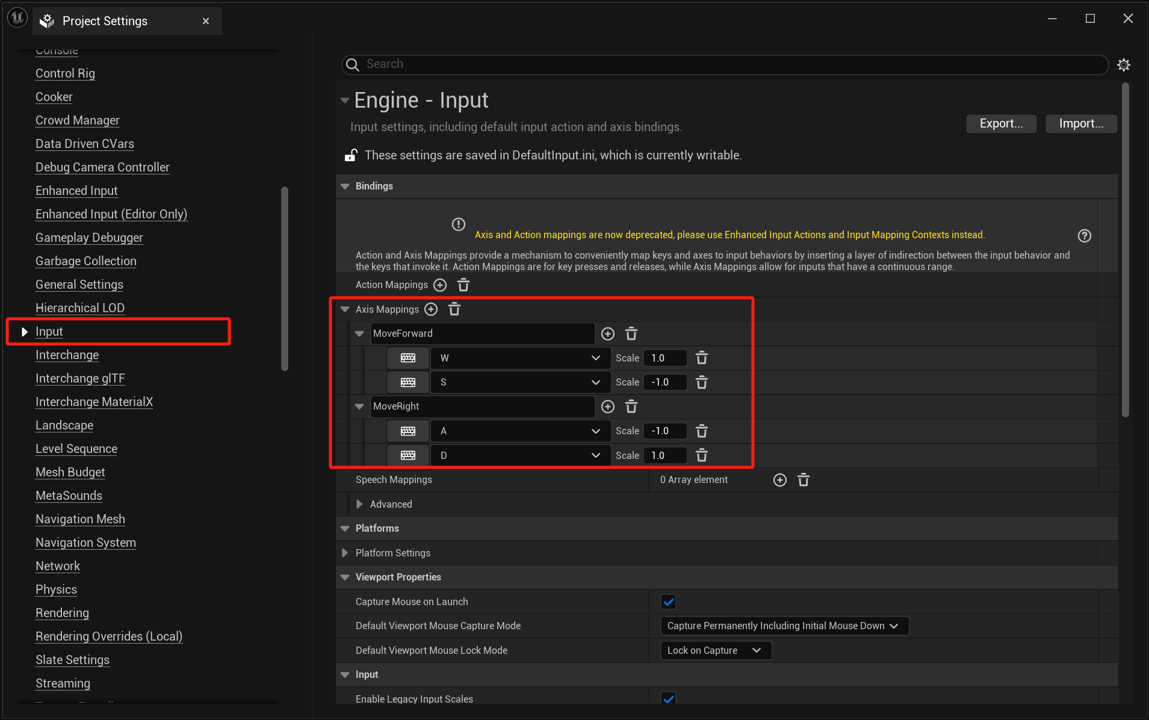This screenshot has height=720, width=1149.
Task: Add a Speech Mappings element
Action: 780,480
